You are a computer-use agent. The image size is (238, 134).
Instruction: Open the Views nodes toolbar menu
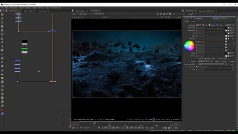[x=2, y=62]
